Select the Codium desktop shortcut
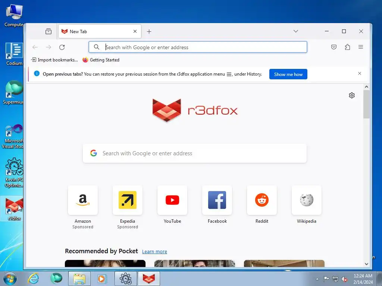Screen dimensions: 382x286 tap(14, 54)
